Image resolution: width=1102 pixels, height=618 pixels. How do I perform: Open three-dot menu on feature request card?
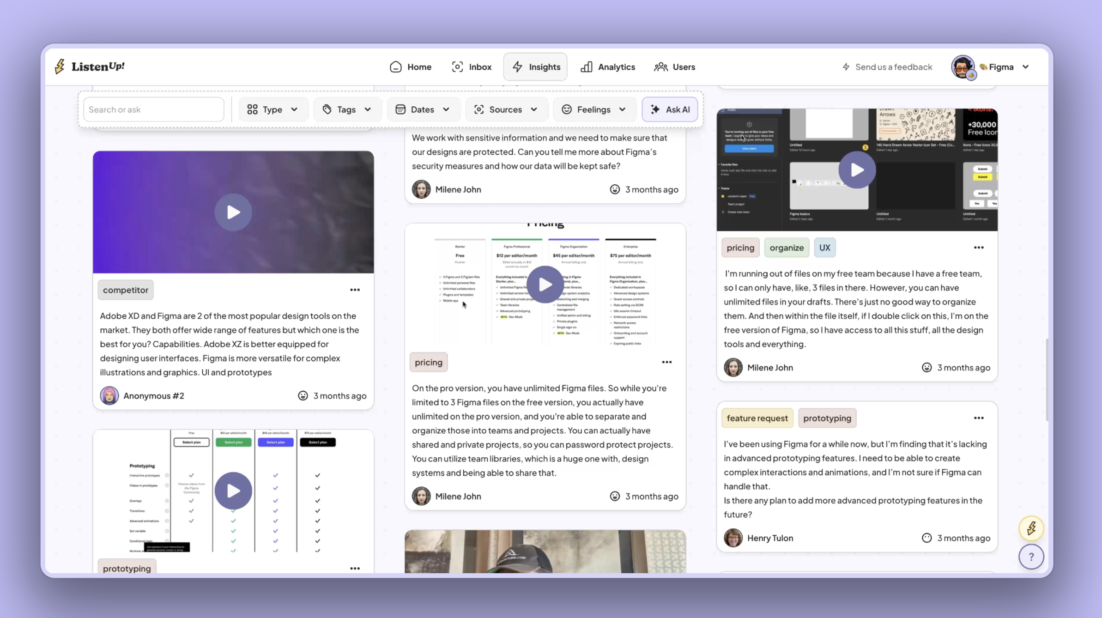(978, 418)
